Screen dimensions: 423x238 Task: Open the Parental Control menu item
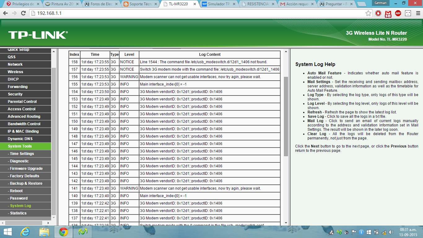click(x=25, y=102)
